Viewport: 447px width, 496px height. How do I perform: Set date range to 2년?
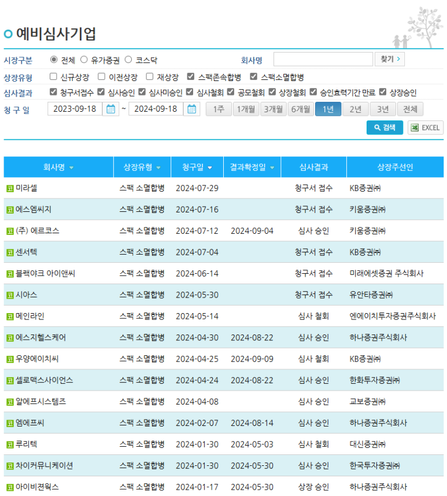[x=355, y=109]
